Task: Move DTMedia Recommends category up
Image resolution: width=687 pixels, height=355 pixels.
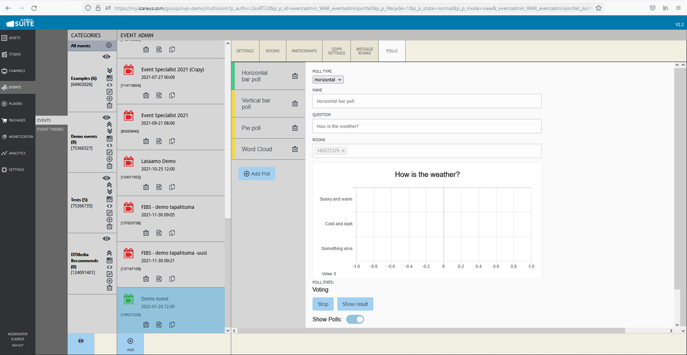Action: [109, 253]
